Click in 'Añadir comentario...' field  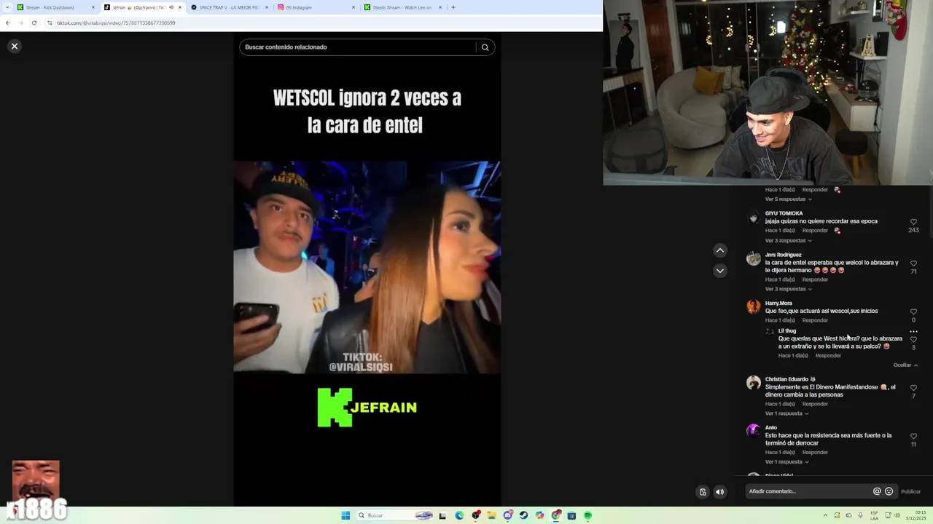(808, 491)
